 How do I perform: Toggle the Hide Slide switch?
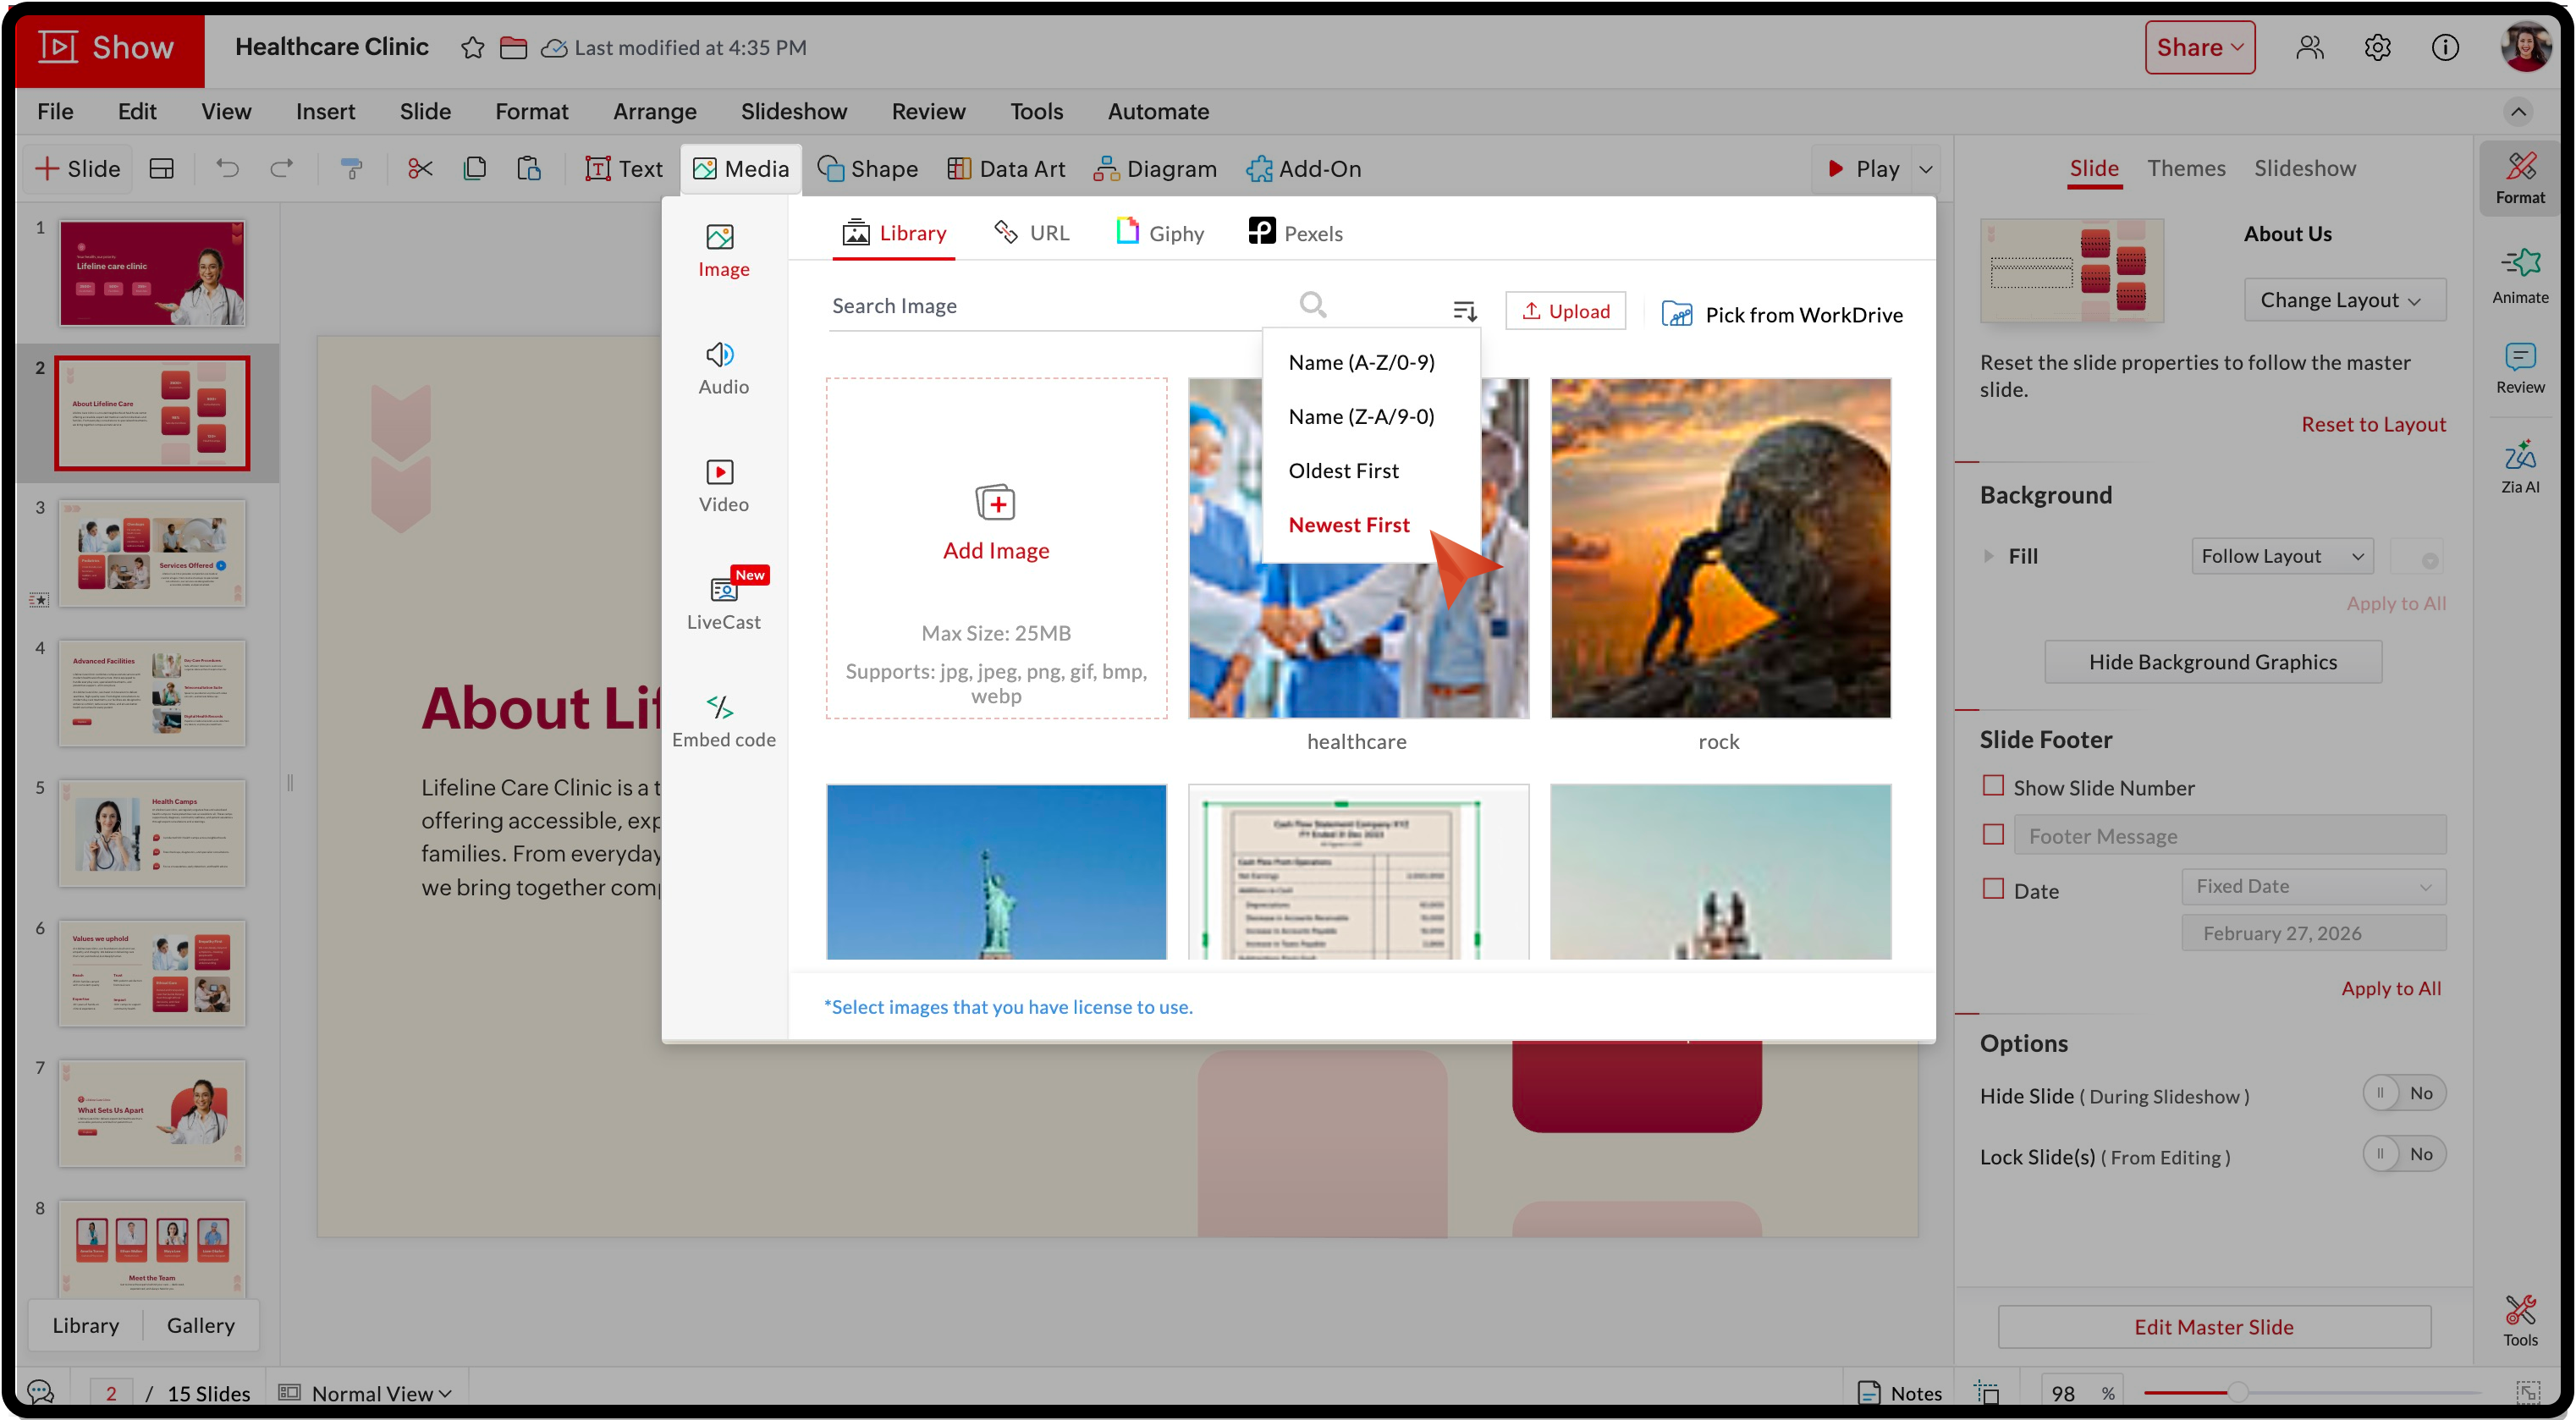click(x=2403, y=1093)
